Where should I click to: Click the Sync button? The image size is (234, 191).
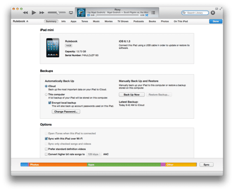[207, 165]
